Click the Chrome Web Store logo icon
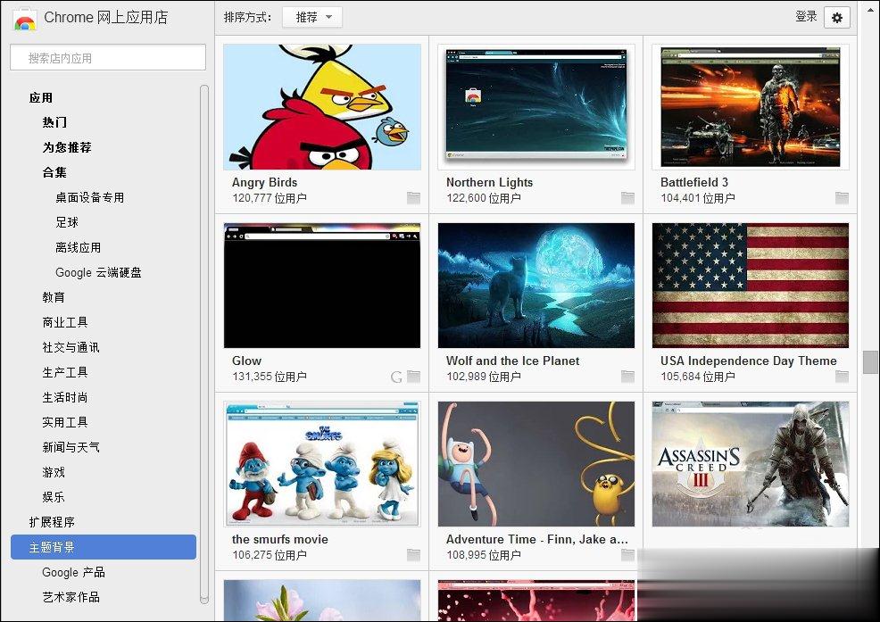This screenshot has height=622, width=880. click(25, 19)
